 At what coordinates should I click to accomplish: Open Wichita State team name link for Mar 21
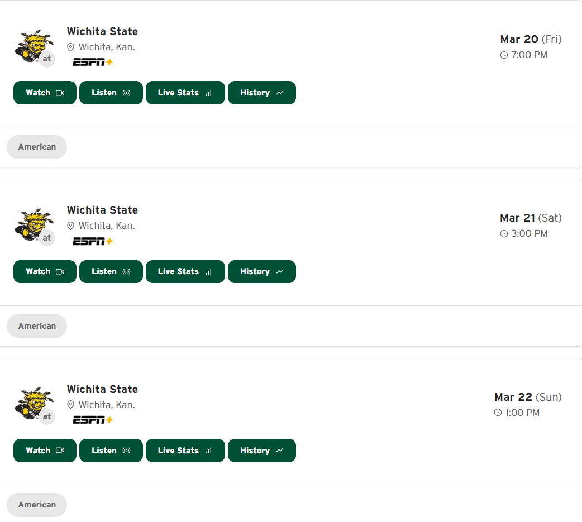102,210
